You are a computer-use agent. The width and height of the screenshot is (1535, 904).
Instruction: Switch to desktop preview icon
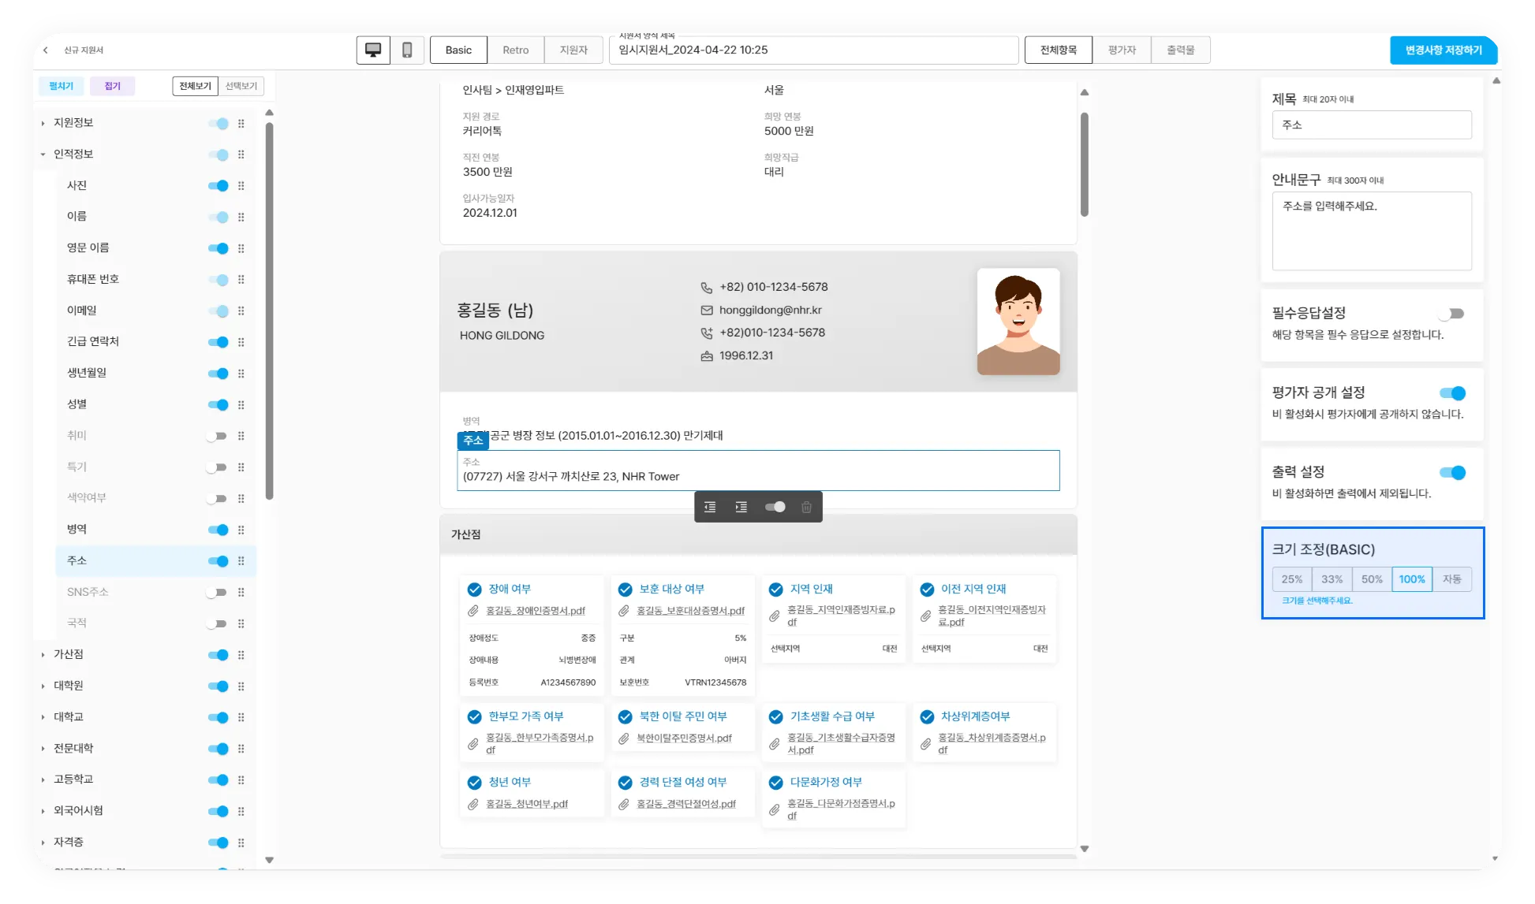point(373,50)
